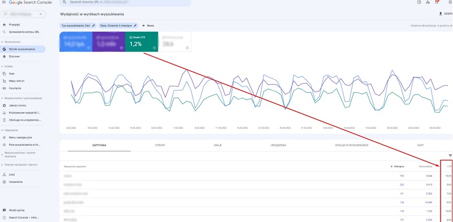Screen dimensions: 453x222
Task: Toggle the blue clicks metric card
Action: coord(76,42)
